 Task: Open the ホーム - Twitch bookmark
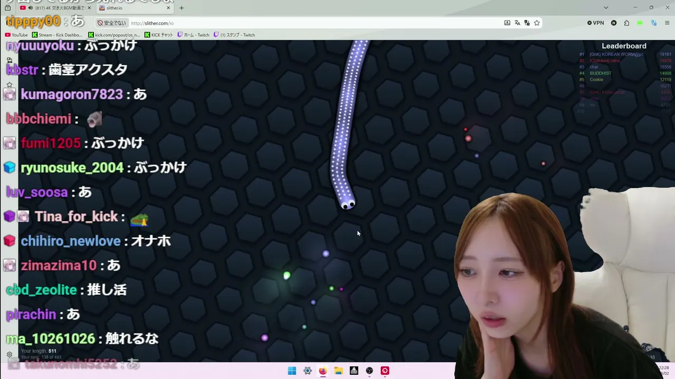click(194, 35)
